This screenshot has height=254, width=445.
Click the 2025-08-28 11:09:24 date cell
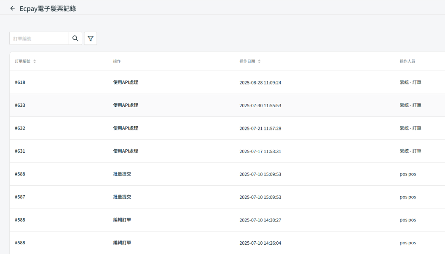pos(260,83)
